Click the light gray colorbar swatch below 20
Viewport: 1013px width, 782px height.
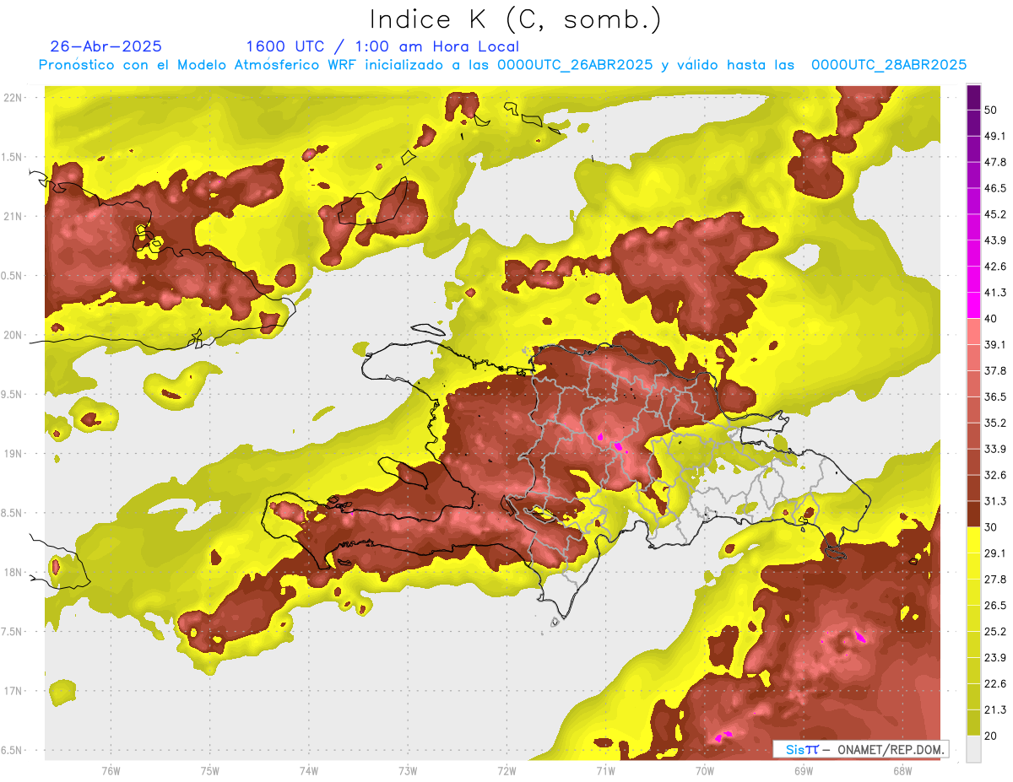tap(973, 749)
